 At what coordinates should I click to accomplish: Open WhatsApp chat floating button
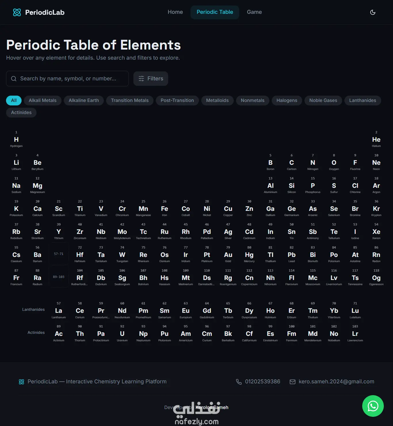373,406
